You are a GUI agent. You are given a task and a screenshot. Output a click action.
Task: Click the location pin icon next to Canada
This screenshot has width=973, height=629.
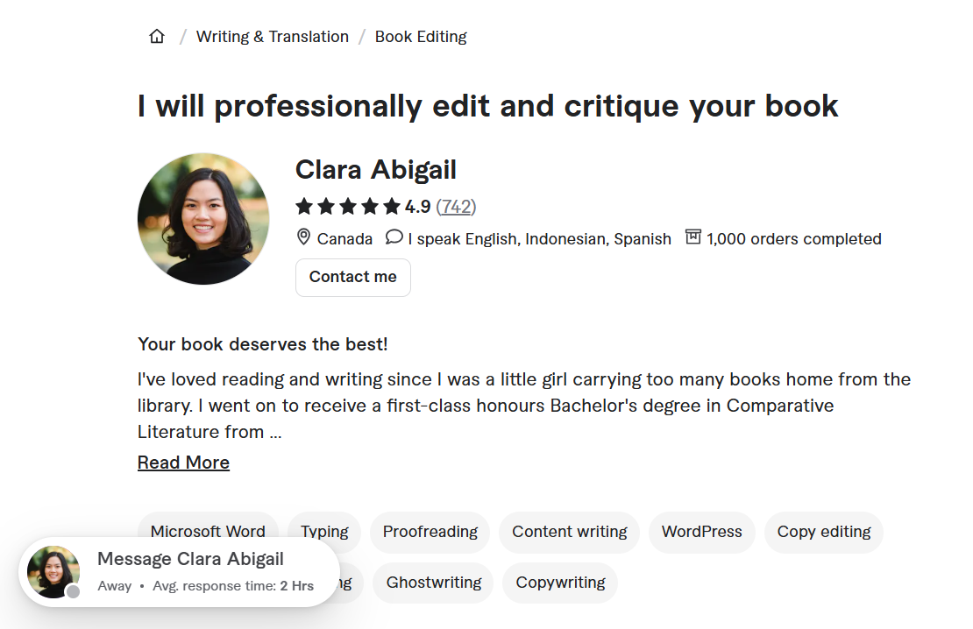pos(303,237)
